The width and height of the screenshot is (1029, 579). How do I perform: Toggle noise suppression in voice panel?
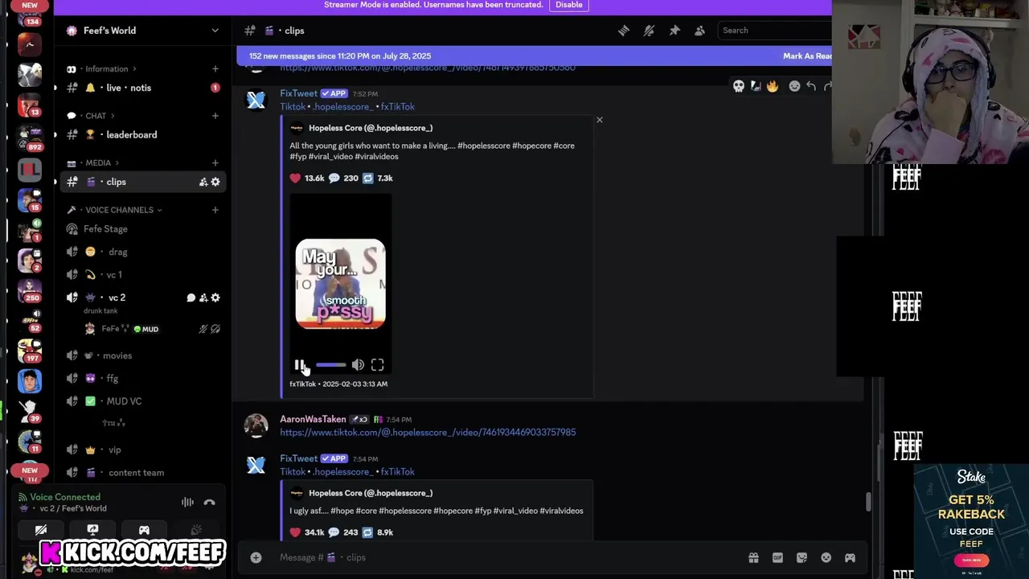(x=187, y=503)
